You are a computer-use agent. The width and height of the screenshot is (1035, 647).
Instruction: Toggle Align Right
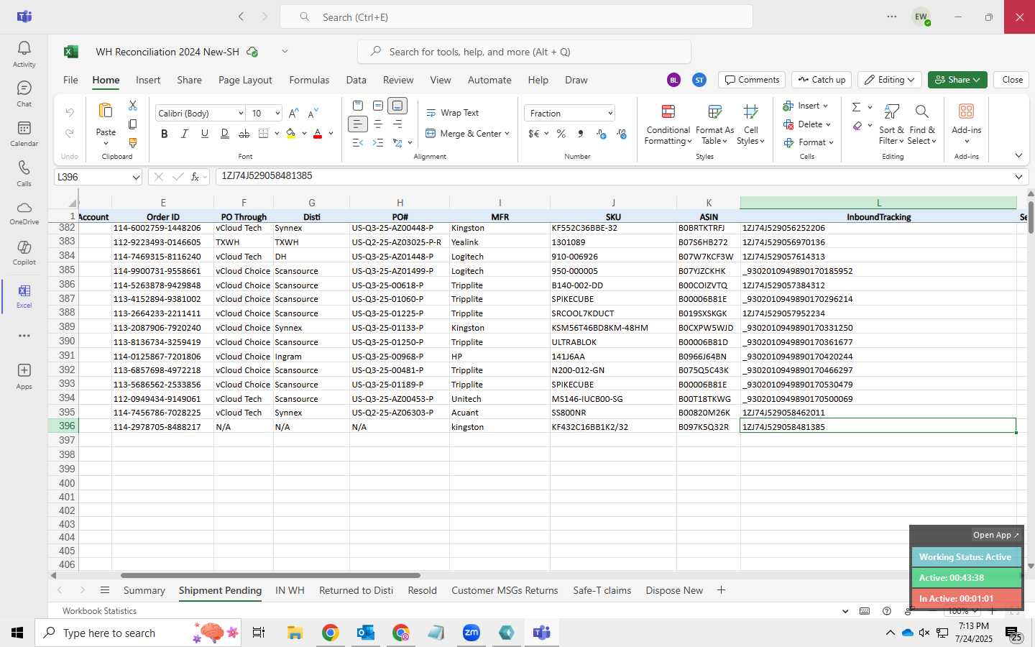pyautogui.click(x=397, y=124)
